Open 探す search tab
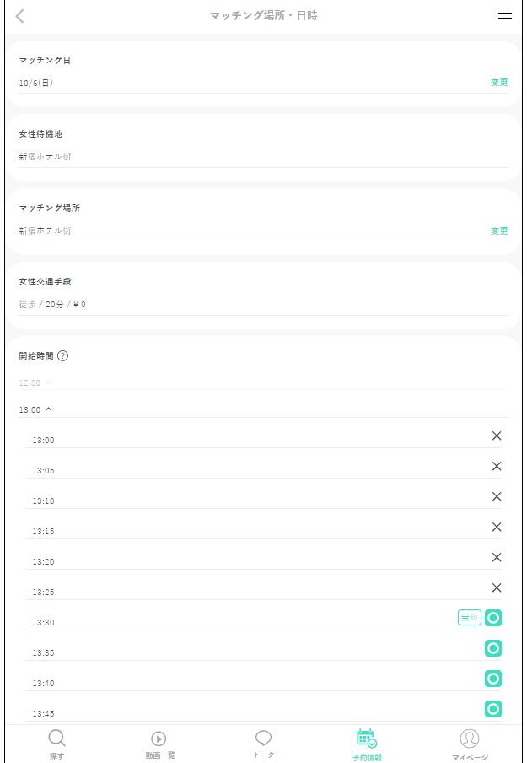This screenshot has height=763, width=527. click(56, 744)
